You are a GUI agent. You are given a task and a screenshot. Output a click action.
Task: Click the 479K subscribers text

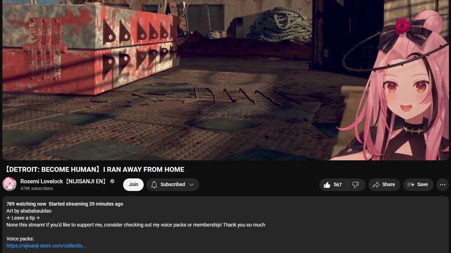pos(37,189)
